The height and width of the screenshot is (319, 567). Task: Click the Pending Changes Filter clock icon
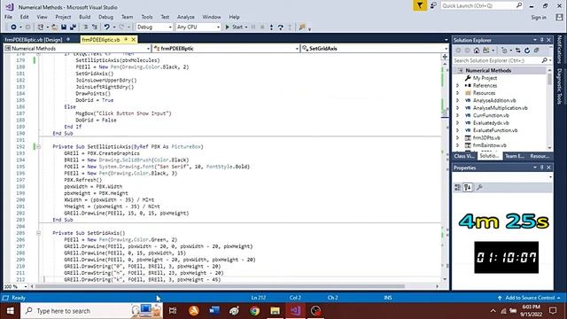click(504, 51)
